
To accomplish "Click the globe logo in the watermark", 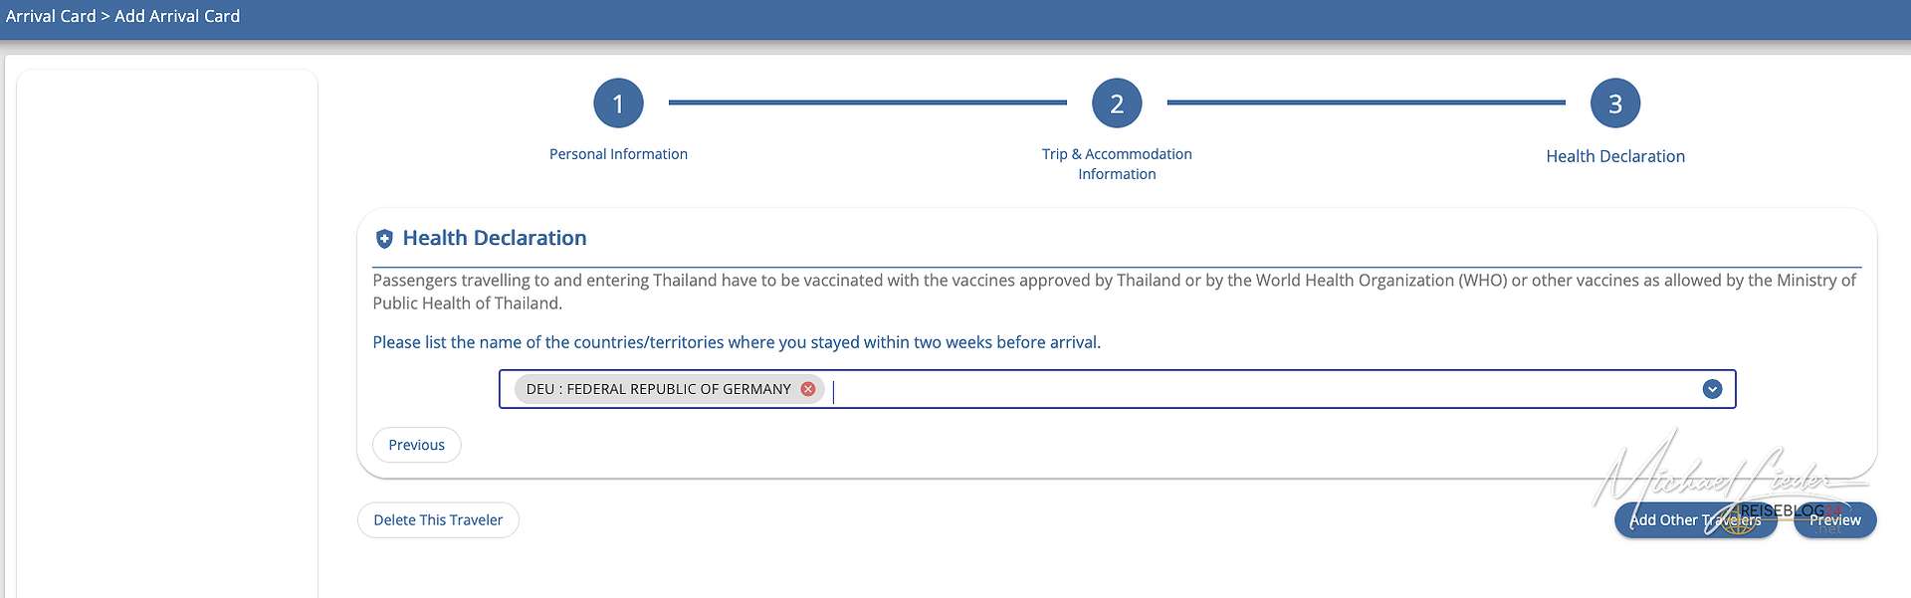I will (1738, 521).
